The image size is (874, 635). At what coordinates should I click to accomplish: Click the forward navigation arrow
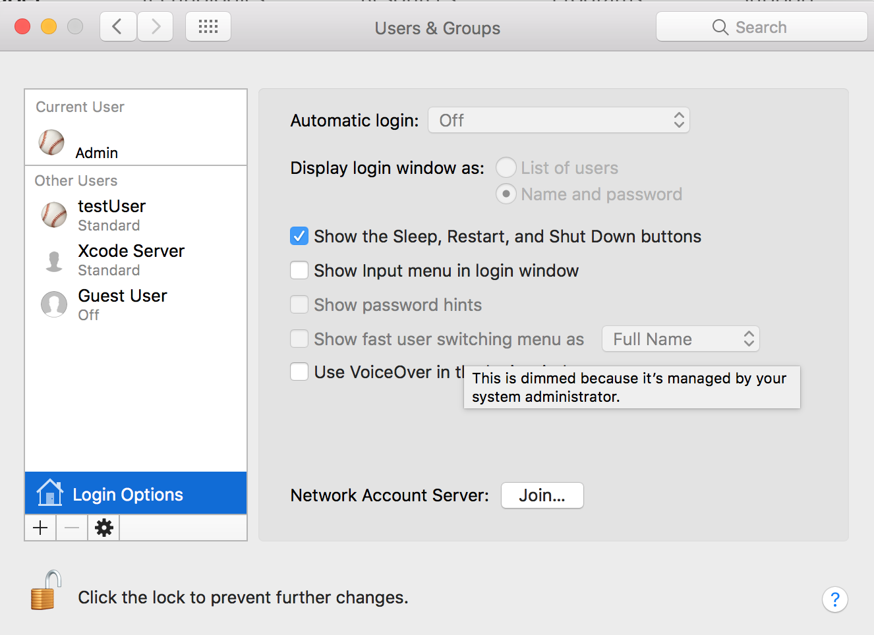point(156,27)
